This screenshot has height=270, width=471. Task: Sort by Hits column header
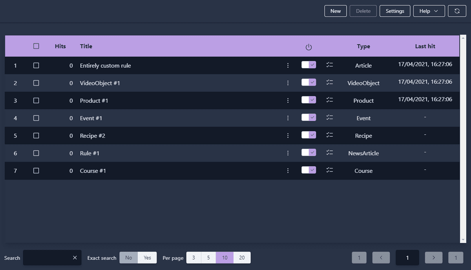pos(60,46)
